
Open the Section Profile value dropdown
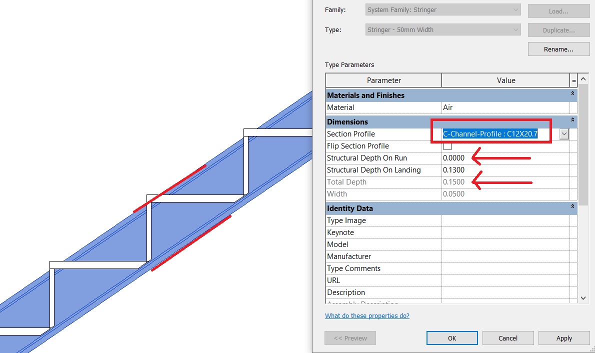point(563,133)
